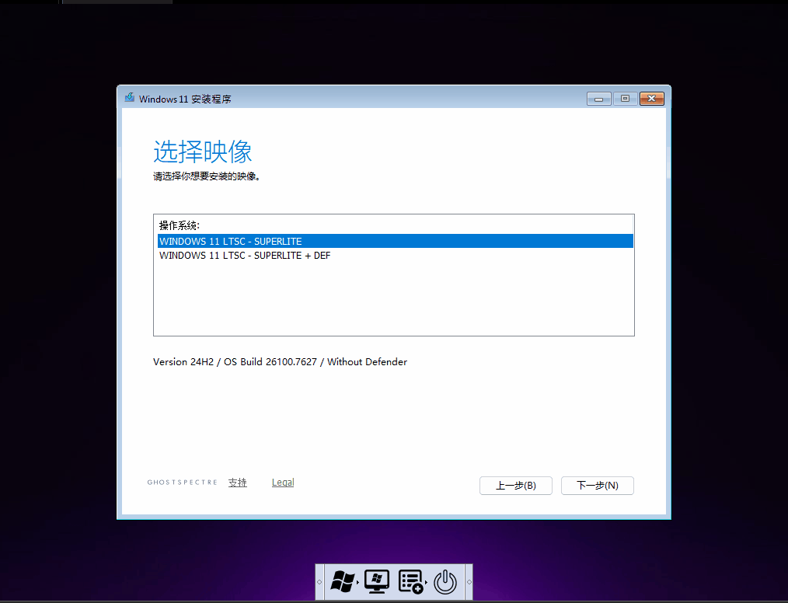Open the Windows flag menu in the dock
Viewport: 788px width, 603px height.
[x=342, y=582]
